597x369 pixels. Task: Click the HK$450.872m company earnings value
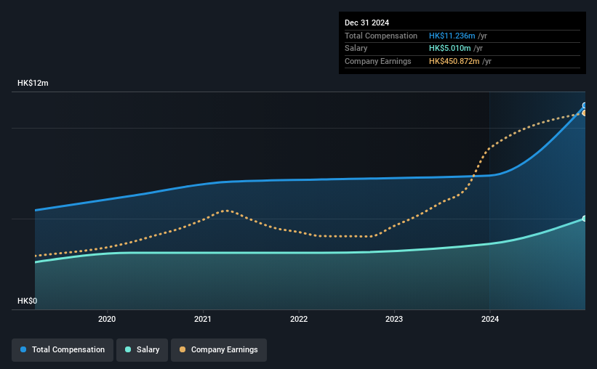pos(454,61)
